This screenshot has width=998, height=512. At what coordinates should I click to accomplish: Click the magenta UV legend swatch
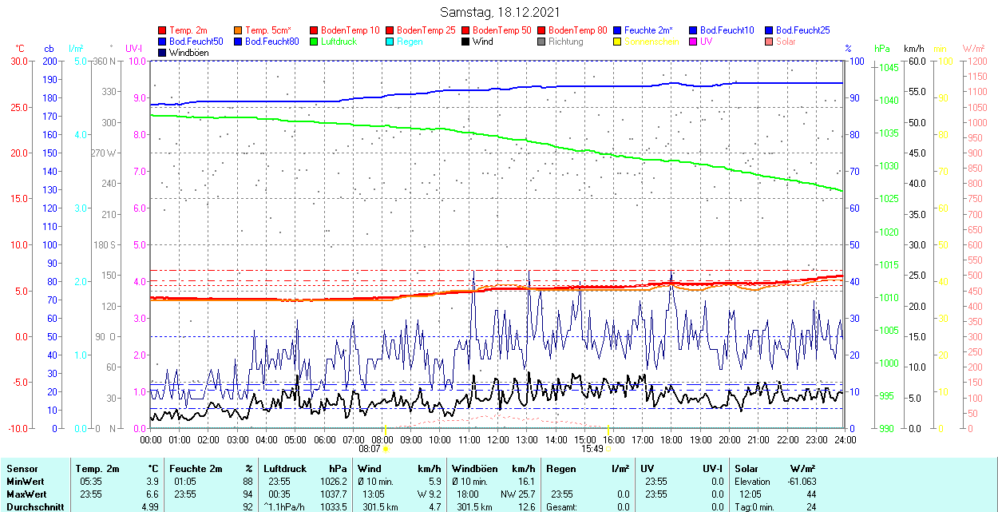pyautogui.click(x=694, y=42)
